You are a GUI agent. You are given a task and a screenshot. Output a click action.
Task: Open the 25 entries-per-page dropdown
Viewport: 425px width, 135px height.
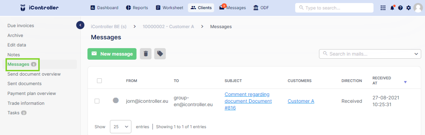click(x=121, y=127)
